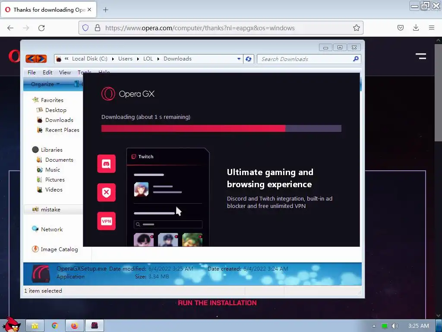Click the padlock site info icon

point(98,28)
